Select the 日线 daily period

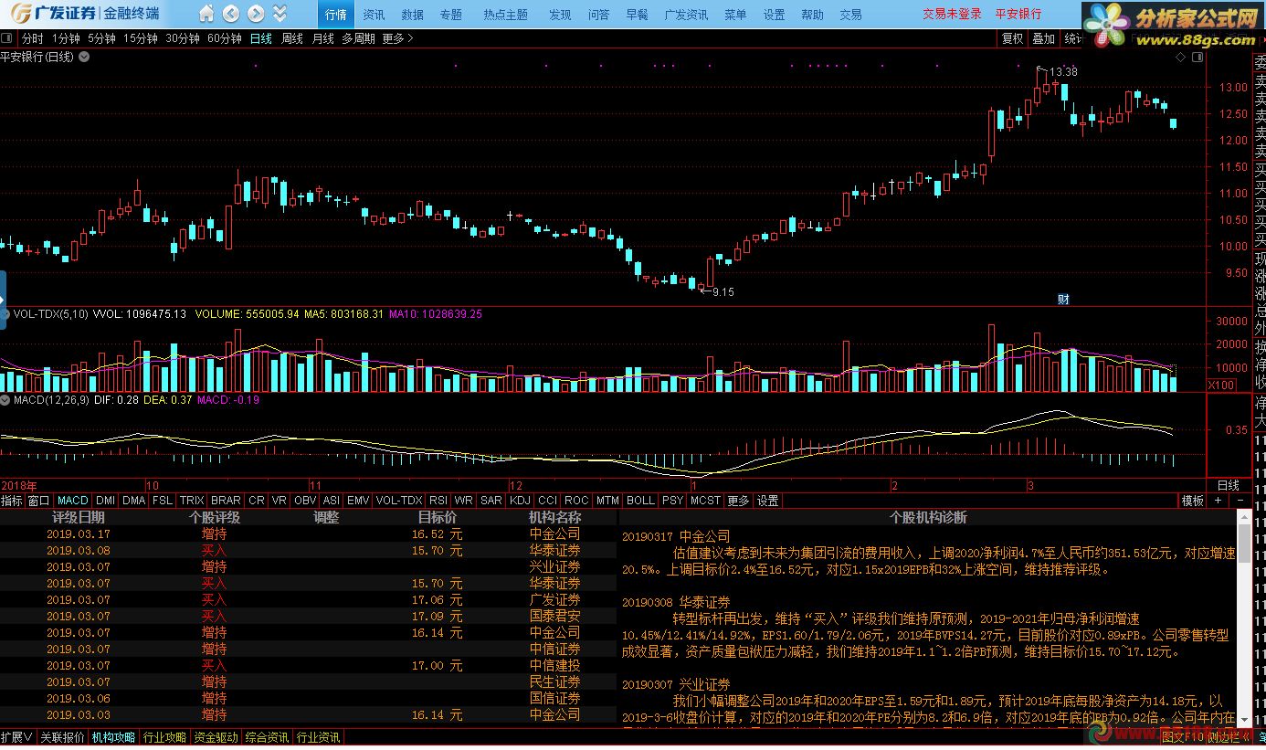tap(261, 38)
